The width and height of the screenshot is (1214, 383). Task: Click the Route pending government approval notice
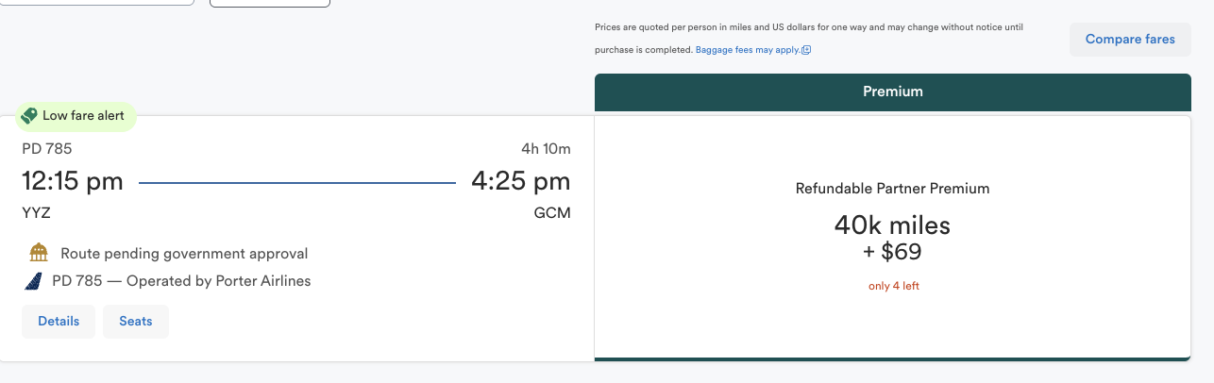click(184, 254)
